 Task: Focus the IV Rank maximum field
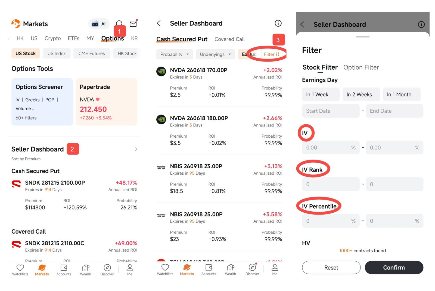coord(394,184)
